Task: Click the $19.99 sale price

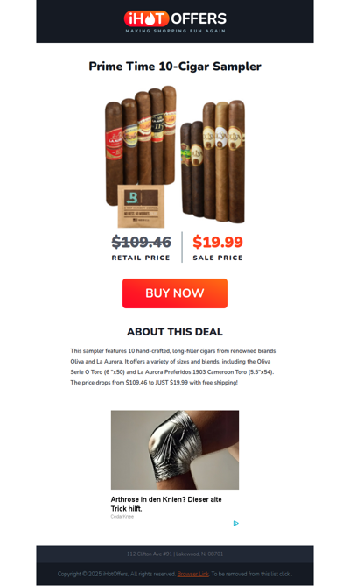Action: pyautogui.click(x=218, y=242)
